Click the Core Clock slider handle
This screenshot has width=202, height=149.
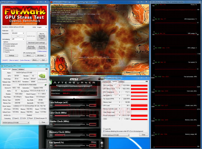point(69,116)
